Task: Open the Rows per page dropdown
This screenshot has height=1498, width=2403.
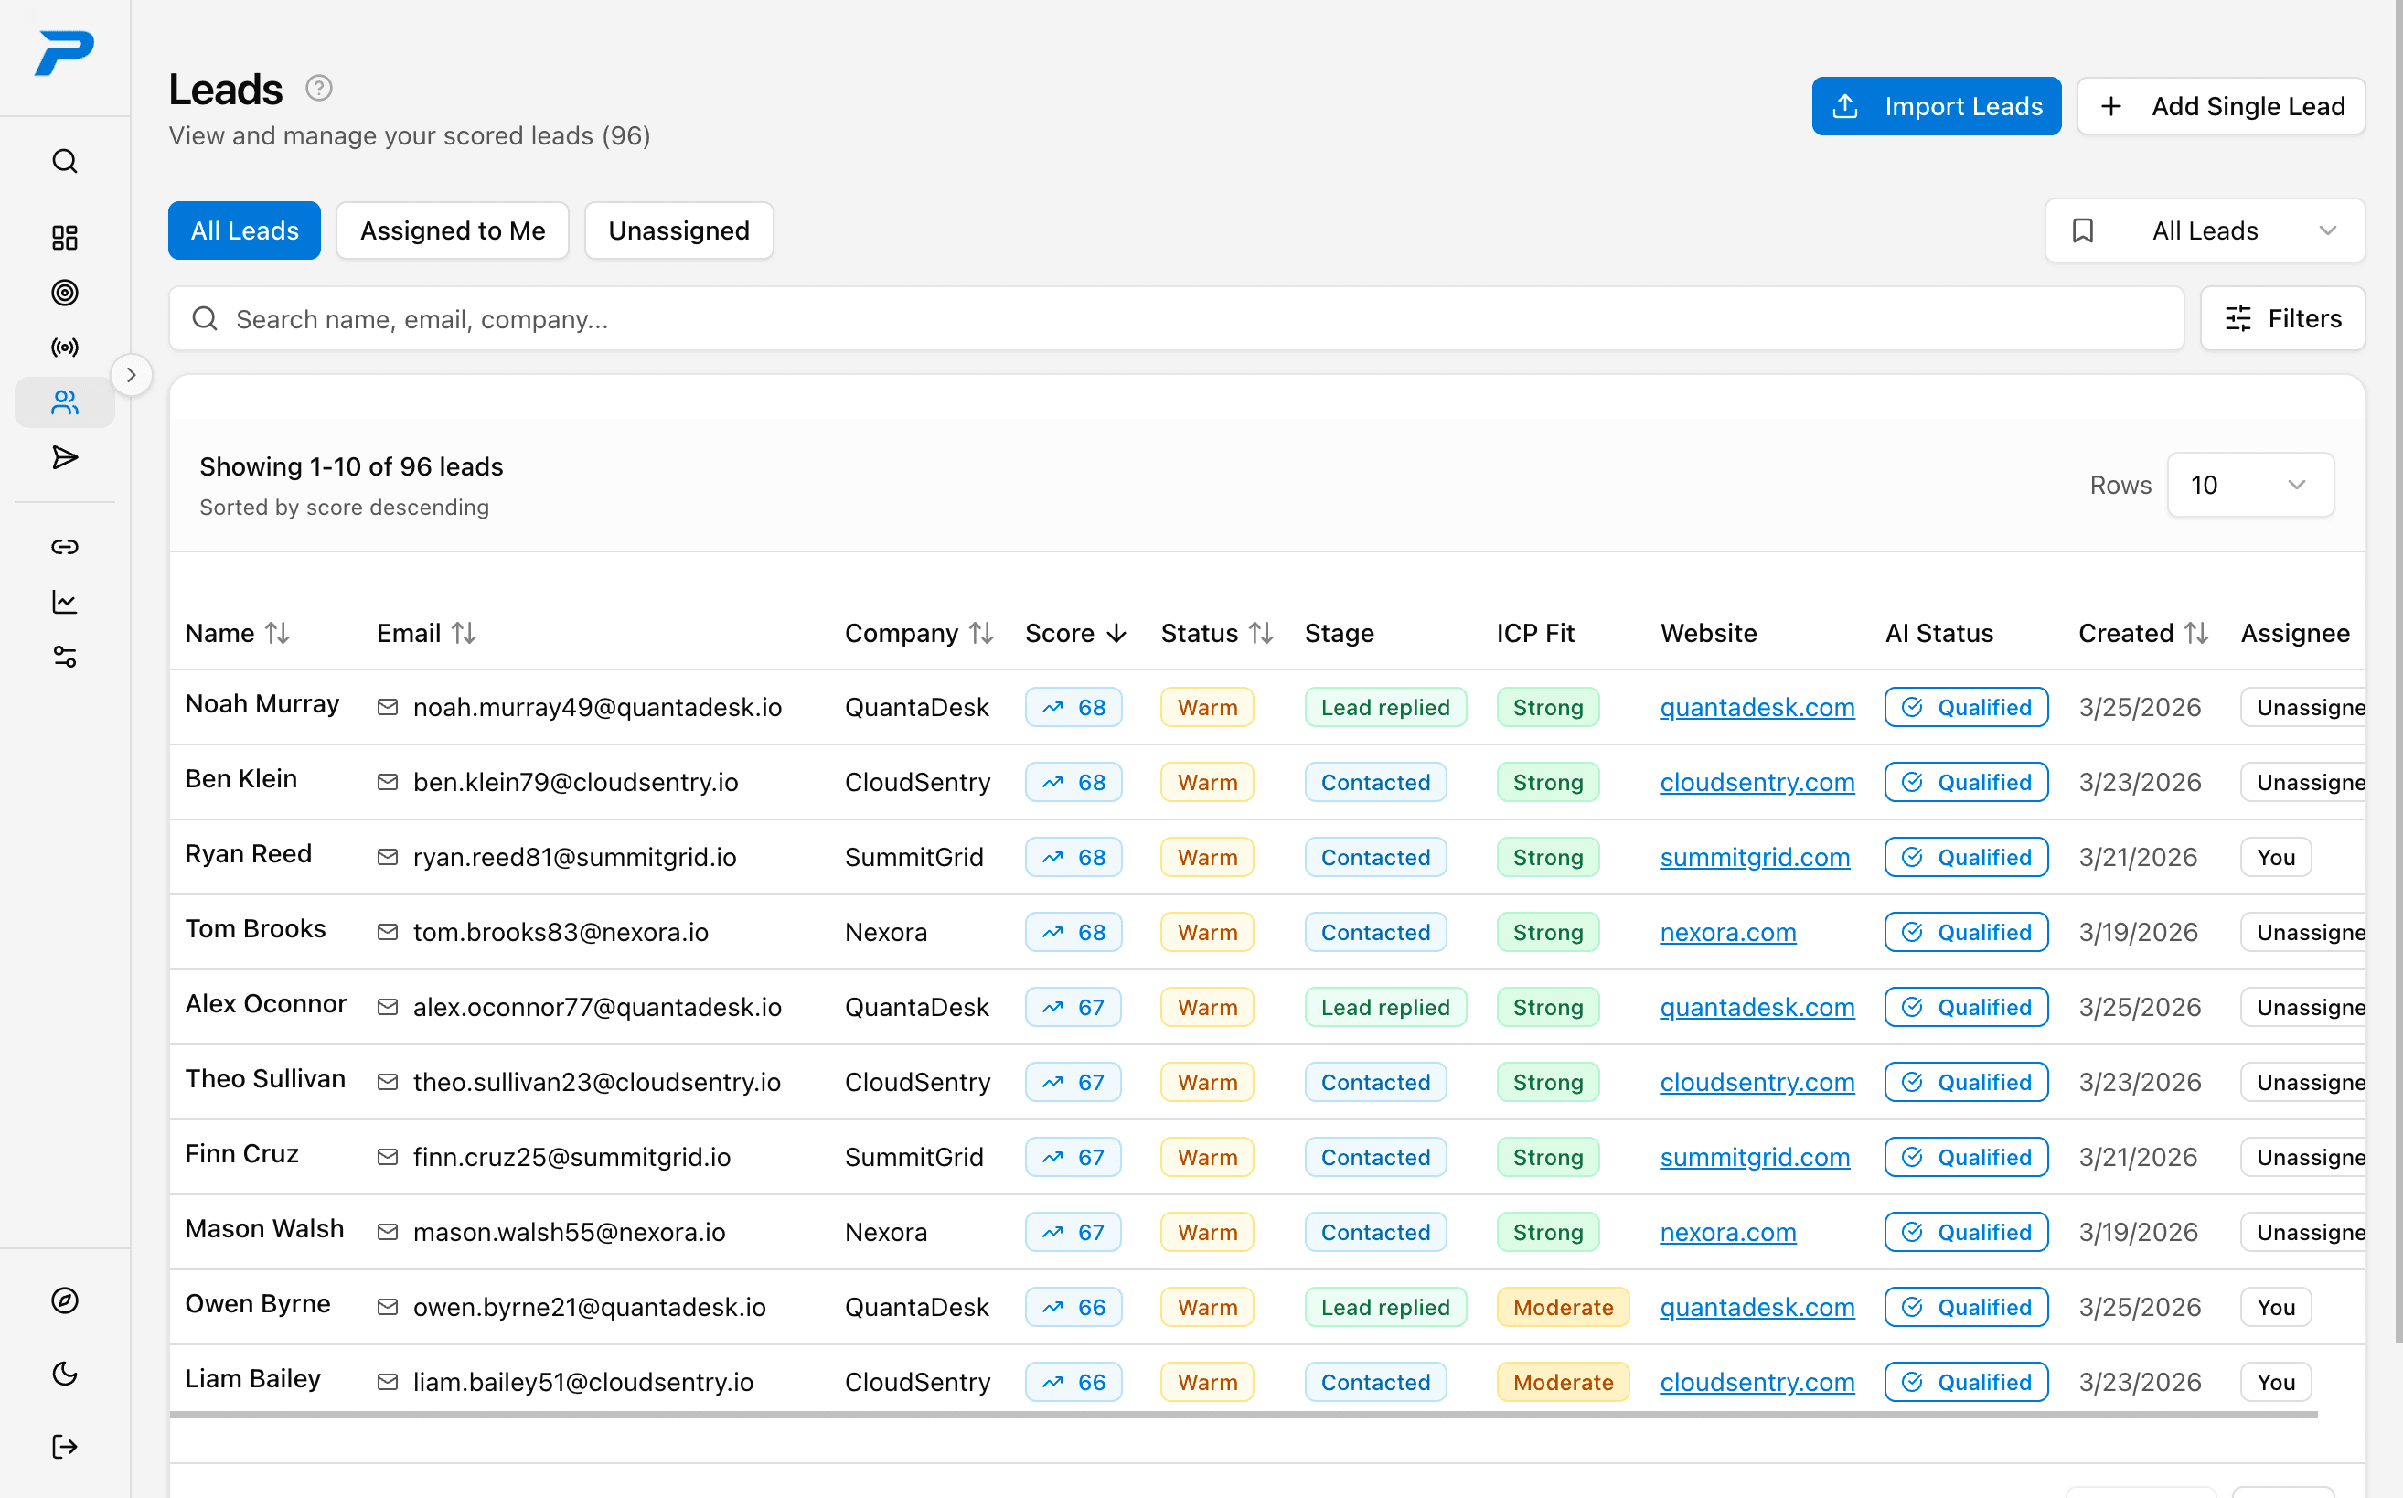Action: pyautogui.click(x=2250, y=485)
